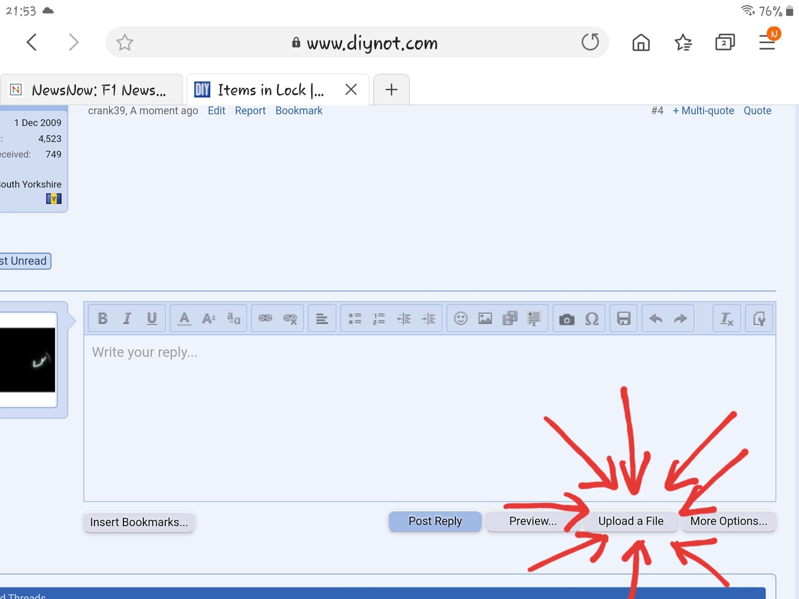Open the smilies picker

coord(460,318)
